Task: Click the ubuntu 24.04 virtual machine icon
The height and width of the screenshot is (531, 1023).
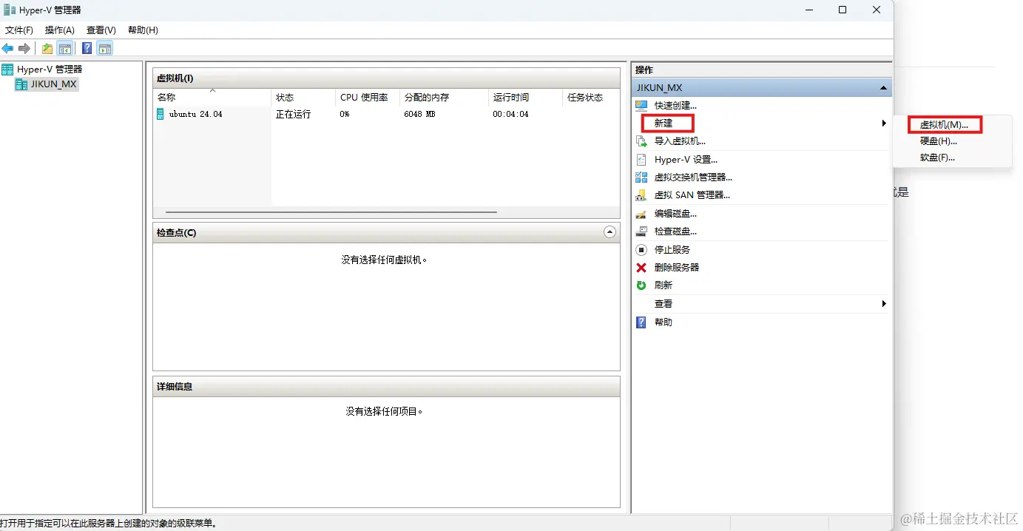Action: point(160,114)
